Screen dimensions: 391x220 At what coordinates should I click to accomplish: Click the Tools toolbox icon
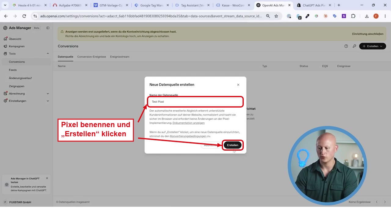tap(5, 53)
